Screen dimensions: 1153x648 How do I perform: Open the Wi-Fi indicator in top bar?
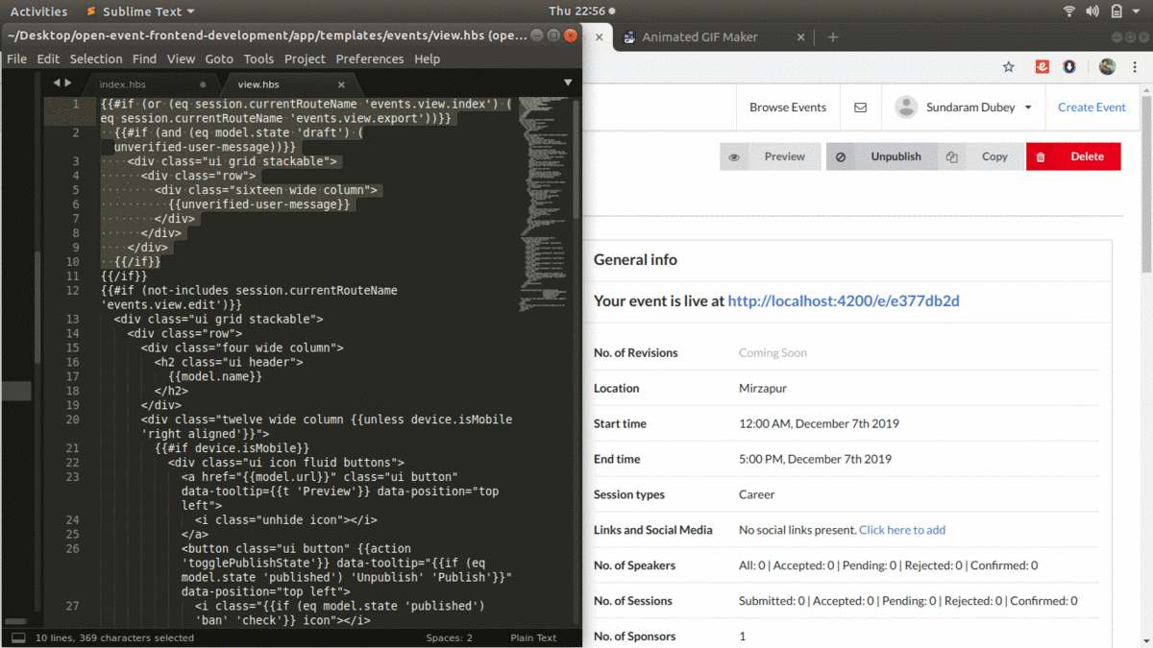coord(1069,12)
